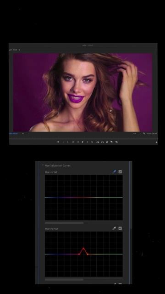This screenshot has width=165, height=294.
Task: Disable the Hue vs Sat curve checkbox
Action: tap(120, 171)
